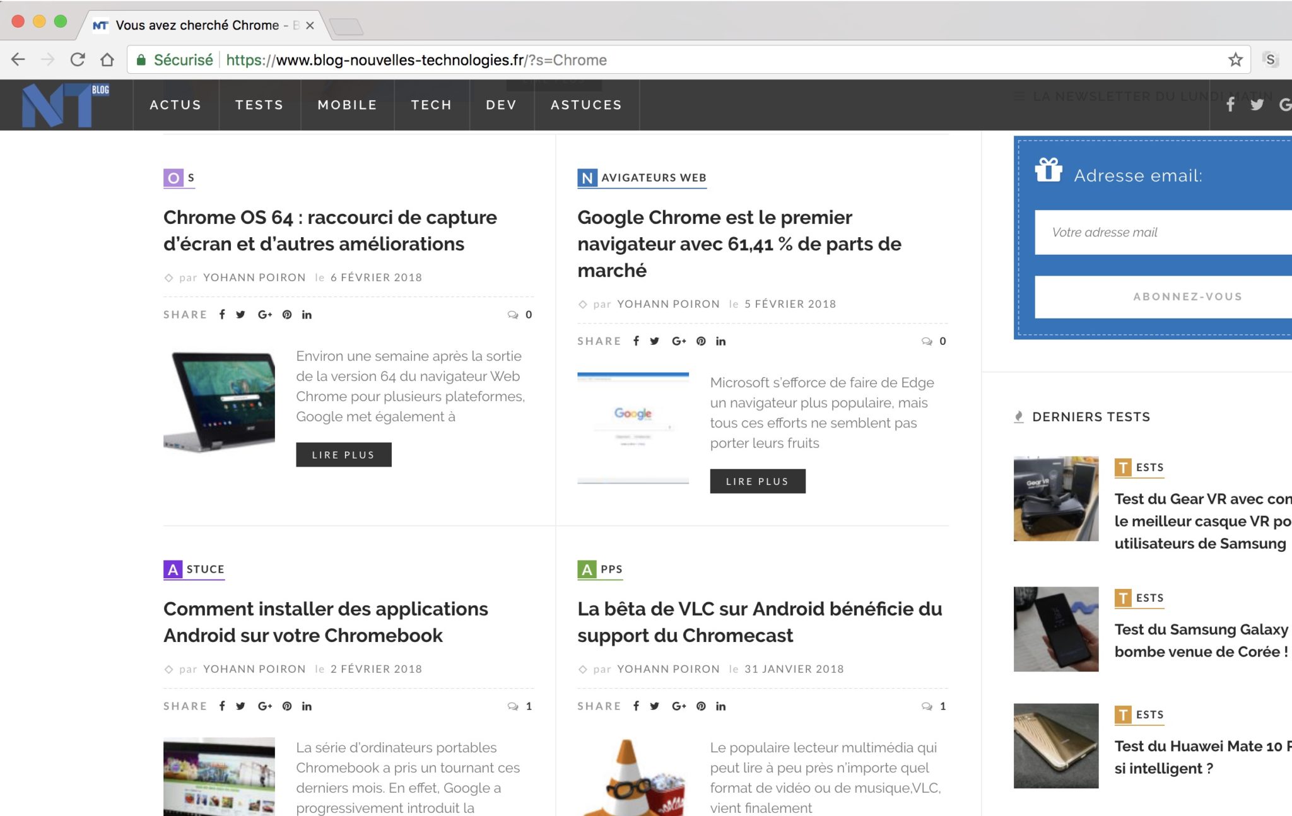Click the comment count icon on the VLC article
This screenshot has height=816, width=1292.
coord(927,706)
